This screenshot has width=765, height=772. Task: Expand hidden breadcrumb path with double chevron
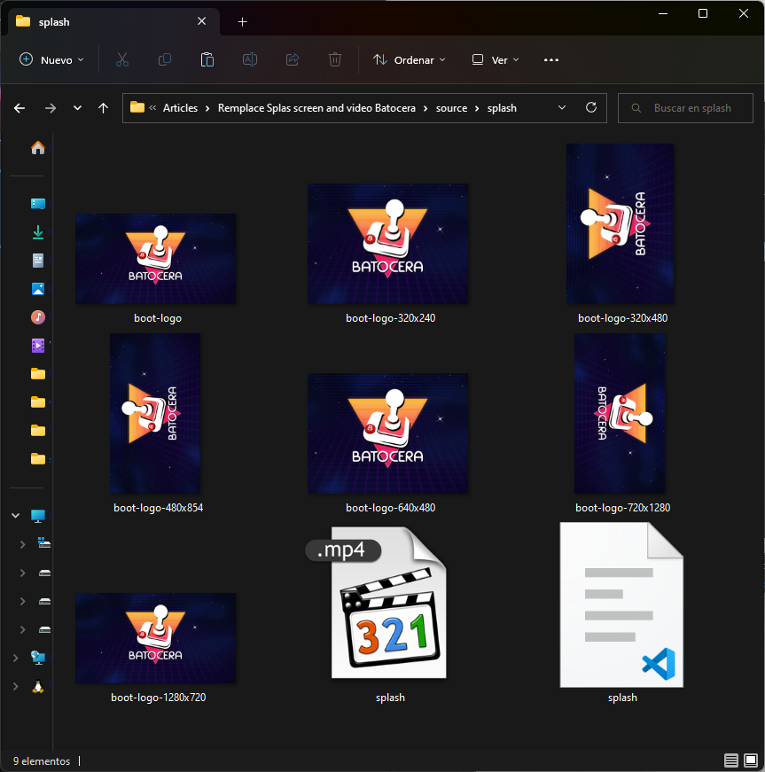click(152, 108)
